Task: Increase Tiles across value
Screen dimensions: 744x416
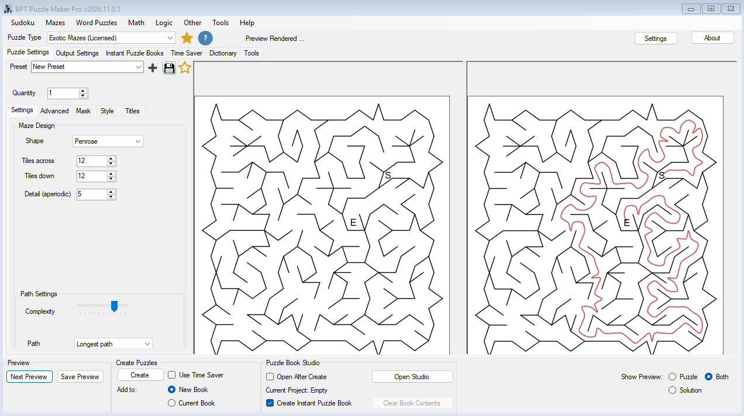Action: tap(111, 158)
